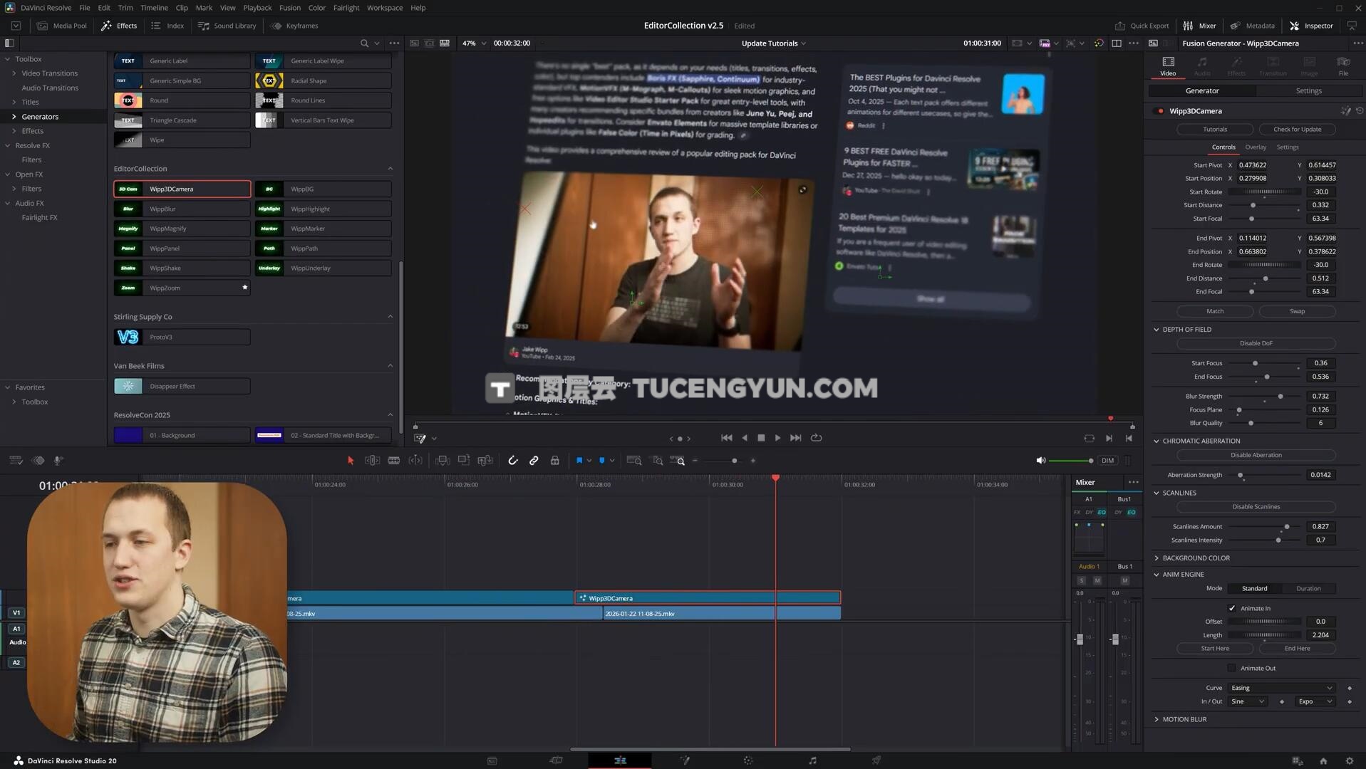The width and height of the screenshot is (1366, 769).
Task: Toggle the Wipp3DCamera generator enable dot
Action: point(1160,111)
